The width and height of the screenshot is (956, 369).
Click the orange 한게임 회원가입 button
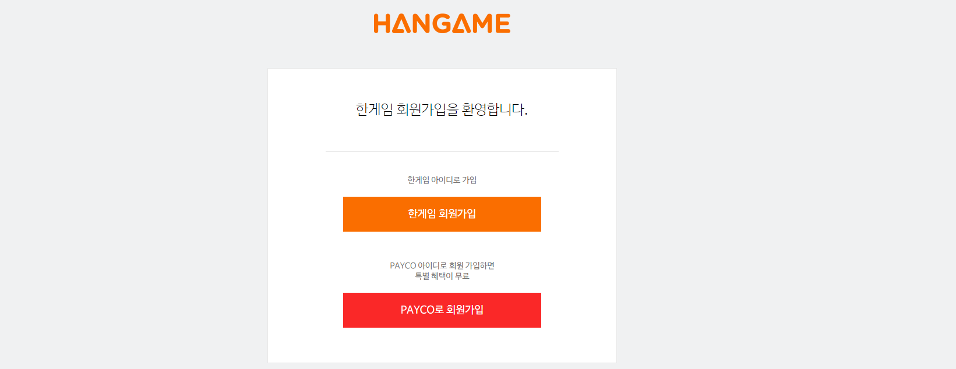pyautogui.click(x=442, y=214)
